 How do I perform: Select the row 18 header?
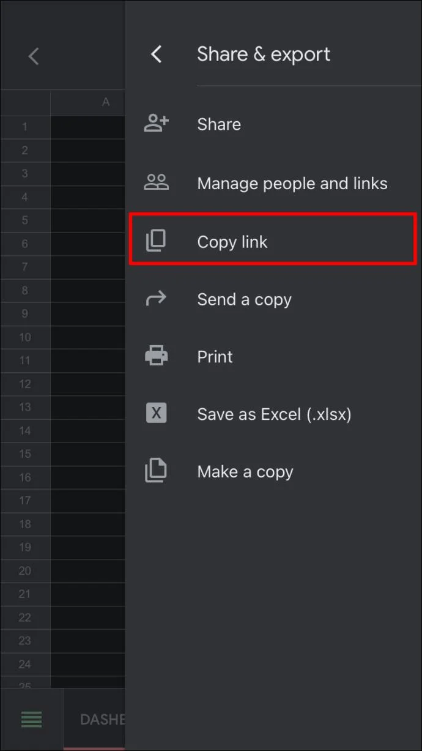click(25, 525)
